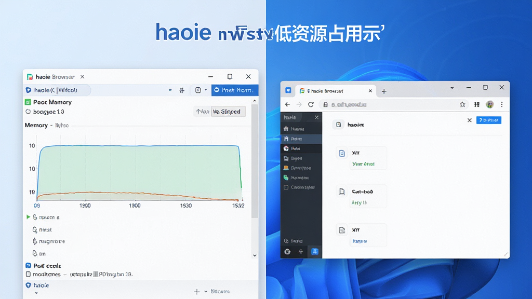Viewport: 532px width, 299px height.
Task: Open the green 'Vmr Anot' link in the first card
Action: (x=363, y=164)
